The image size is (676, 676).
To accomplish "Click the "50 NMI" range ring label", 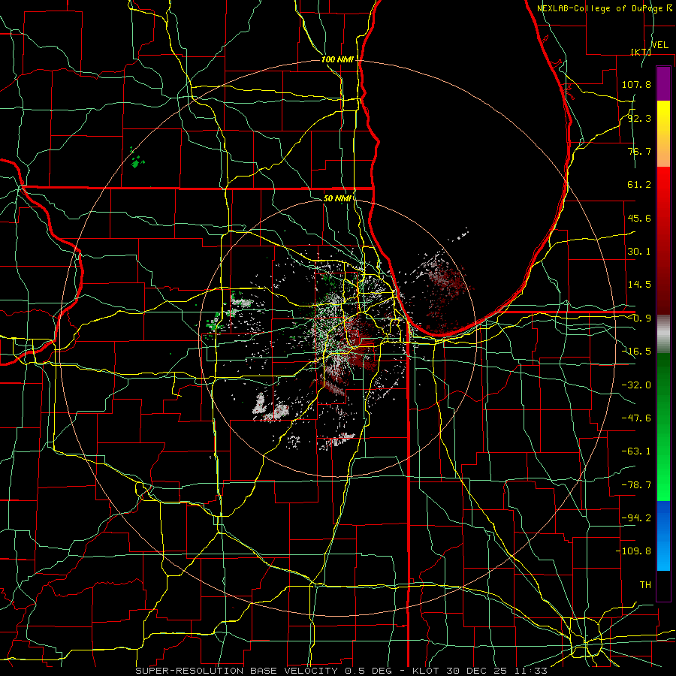I will [337, 198].
